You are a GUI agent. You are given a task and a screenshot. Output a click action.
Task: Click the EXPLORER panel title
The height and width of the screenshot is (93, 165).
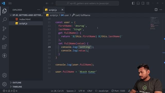click(x=17, y=10)
